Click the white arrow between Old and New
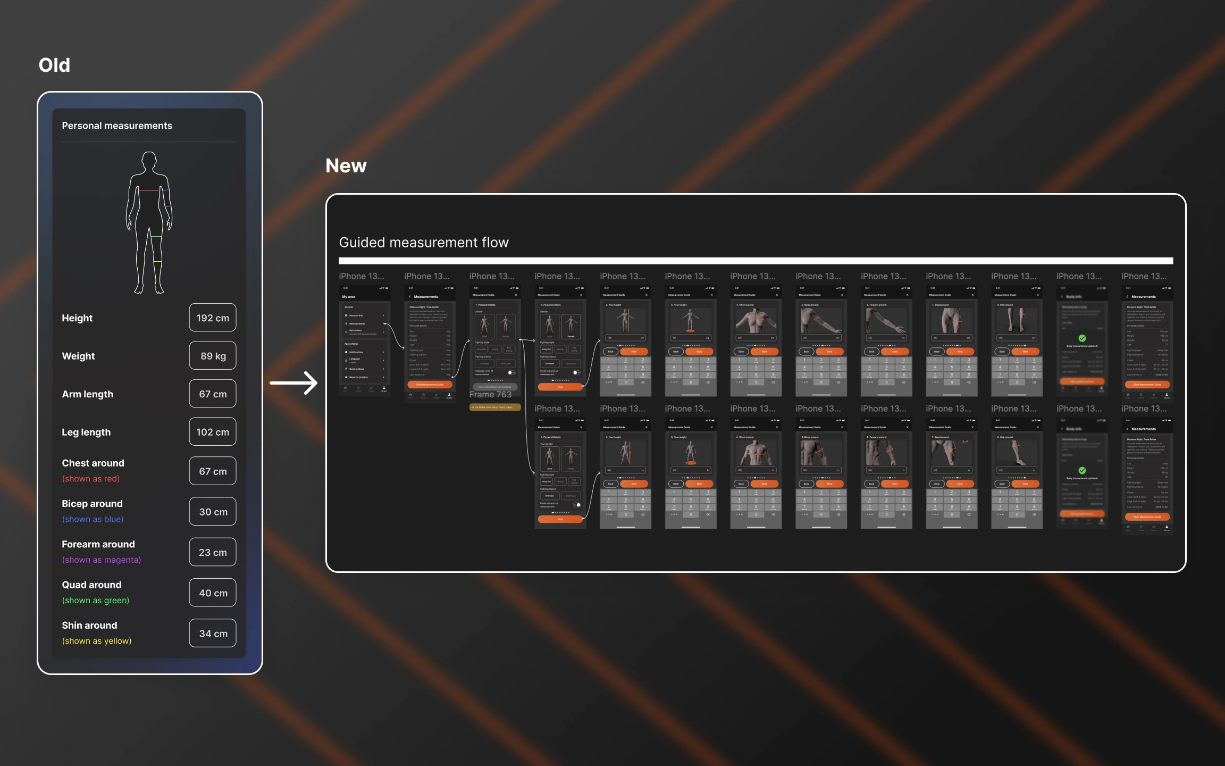Image resolution: width=1225 pixels, height=766 pixels. pos(293,382)
